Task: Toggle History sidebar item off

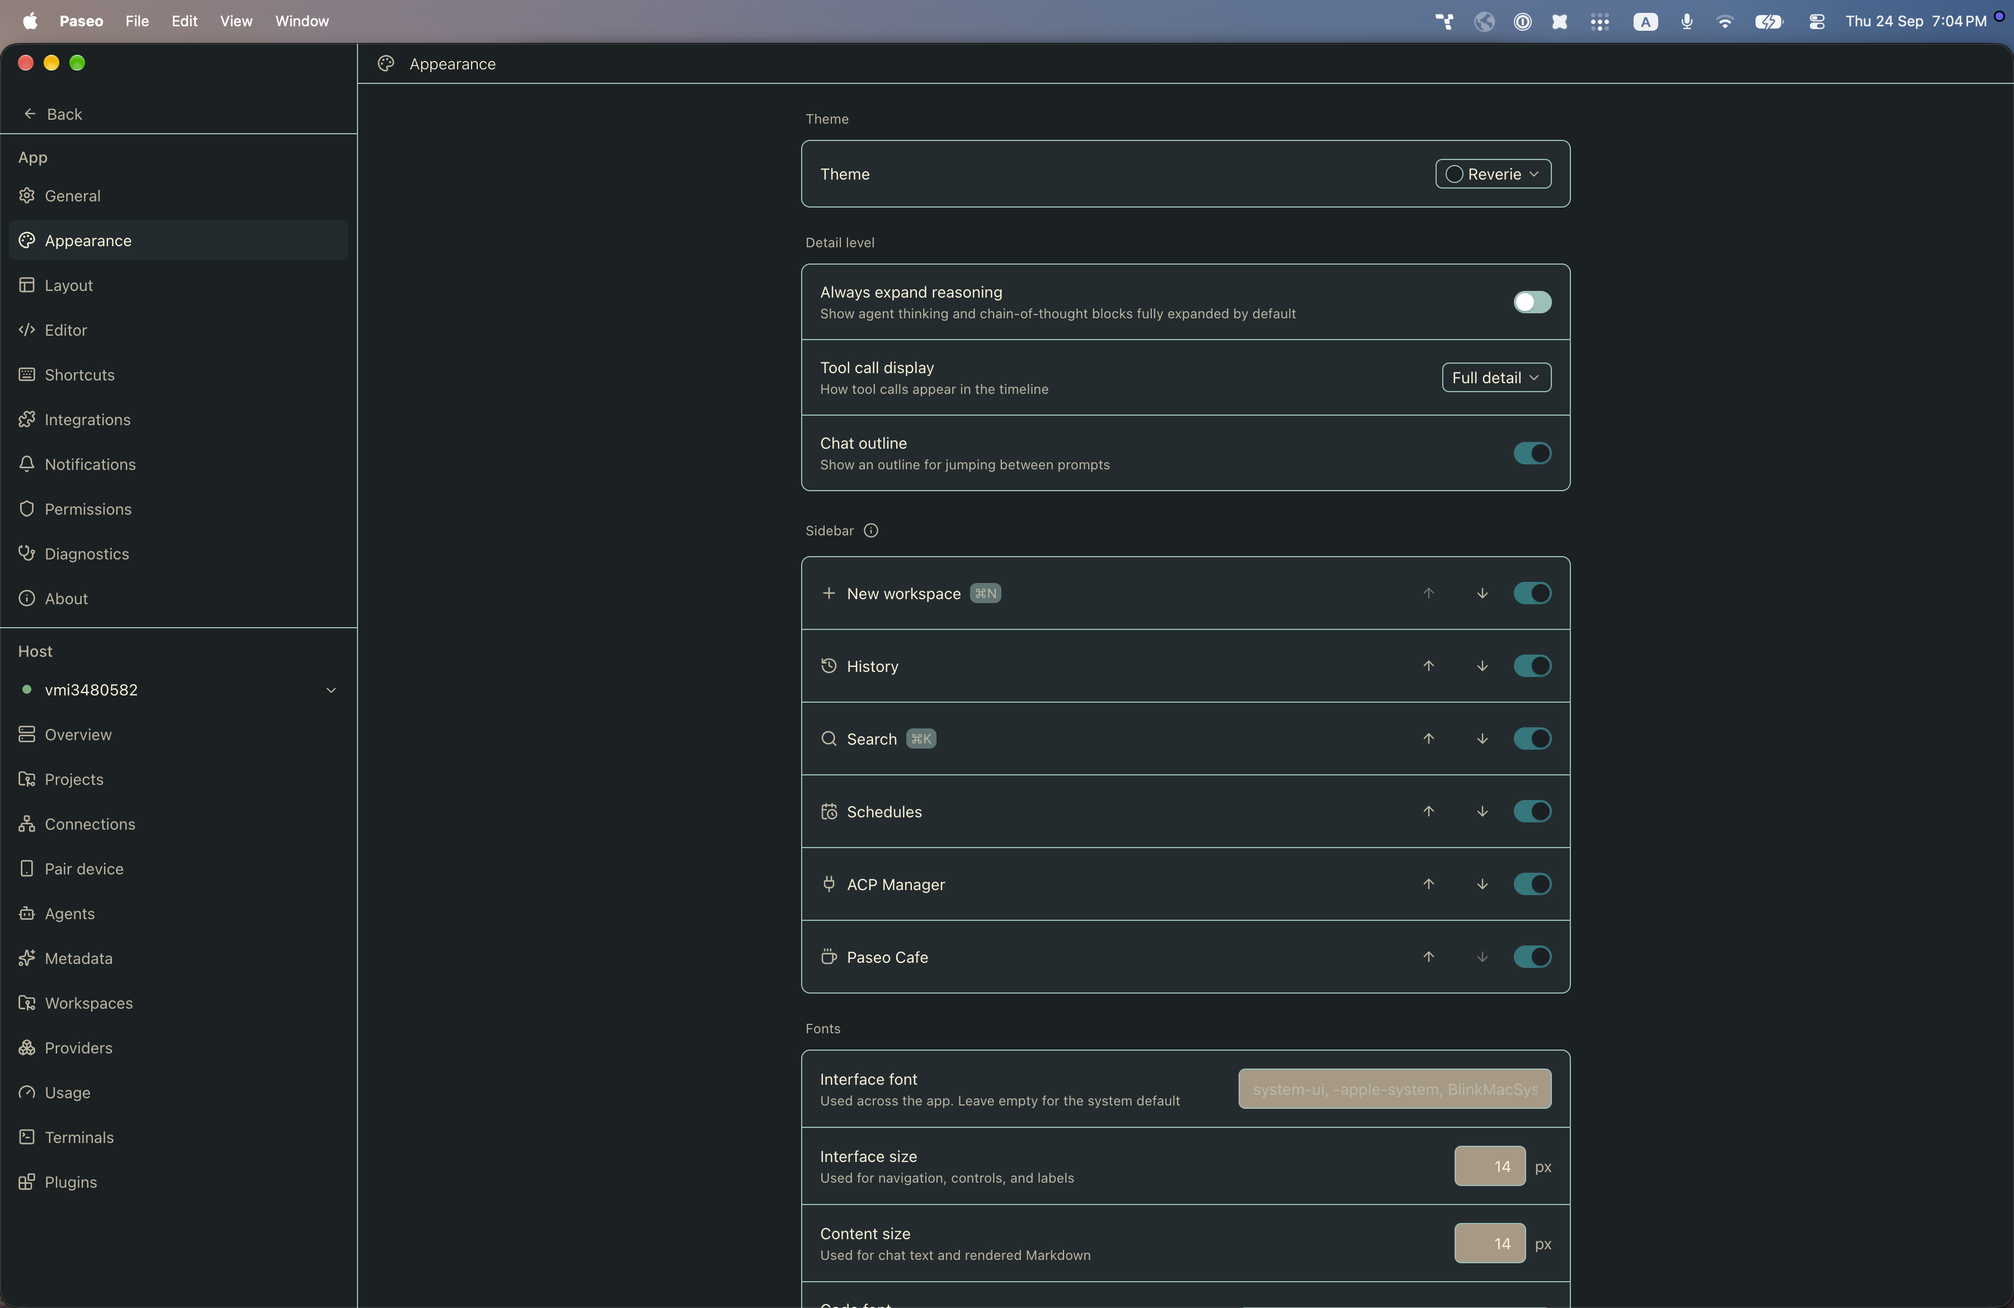Action: (x=1532, y=666)
